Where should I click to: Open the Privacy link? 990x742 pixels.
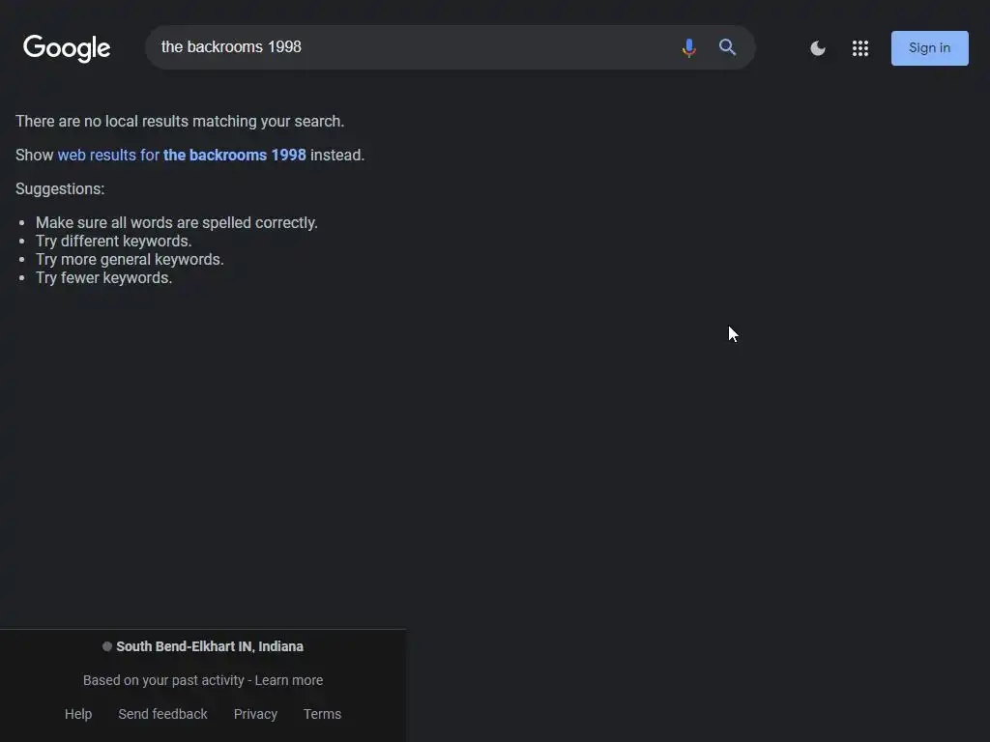coord(255,714)
